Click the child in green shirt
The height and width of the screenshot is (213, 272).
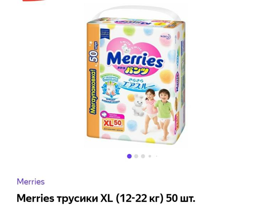pyautogui.click(x=164, y=114)
